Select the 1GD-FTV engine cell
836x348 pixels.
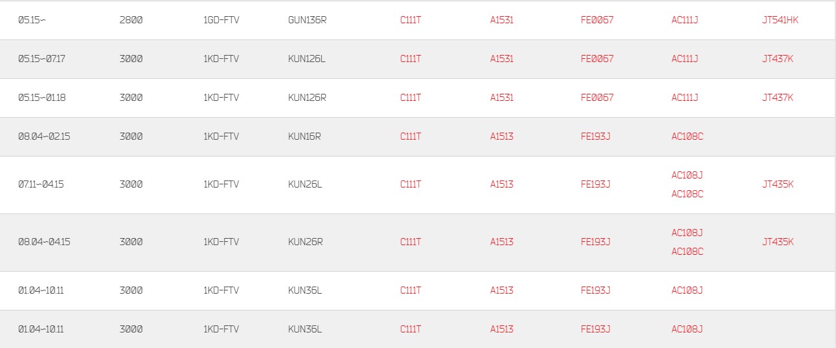[221, 20]
